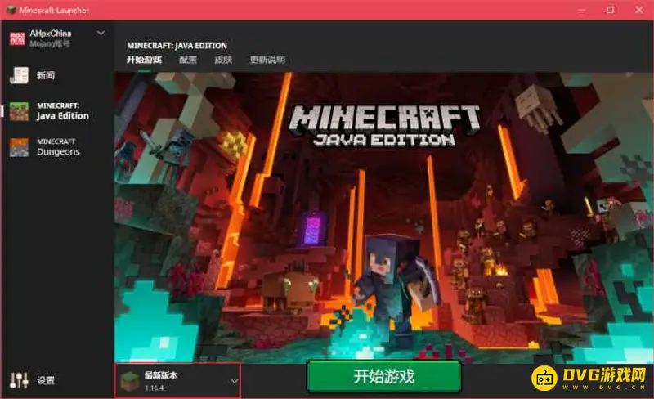The width and height of the screenshot is (654, 399).
Task: Expand the account switcher chevron
Action: [x=101, y=34]
